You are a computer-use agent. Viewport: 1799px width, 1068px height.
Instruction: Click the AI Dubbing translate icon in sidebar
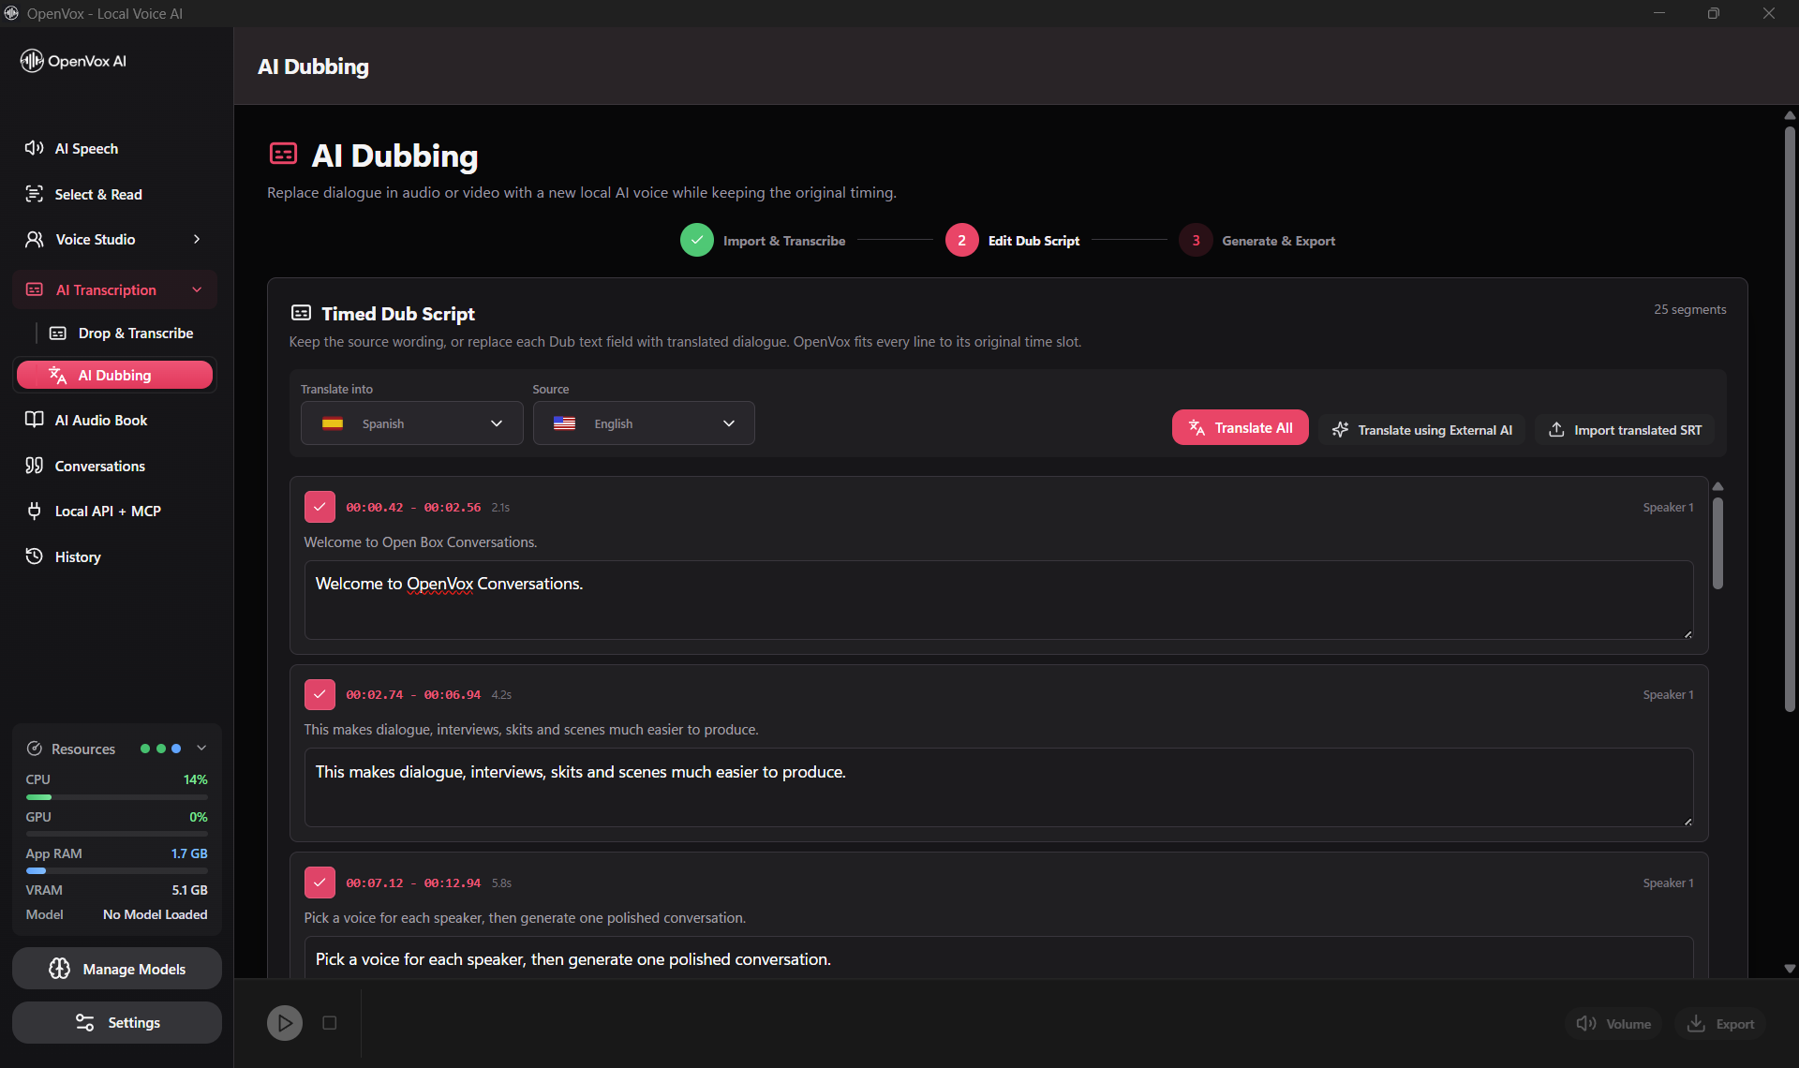[58, 376]
